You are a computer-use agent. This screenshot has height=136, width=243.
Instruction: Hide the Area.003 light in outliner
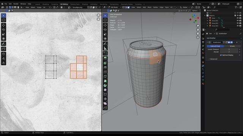(x=238, y=26)
